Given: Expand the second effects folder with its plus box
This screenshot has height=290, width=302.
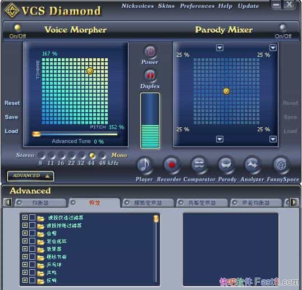Looking at the screenshot, I should tap(25, 225).
